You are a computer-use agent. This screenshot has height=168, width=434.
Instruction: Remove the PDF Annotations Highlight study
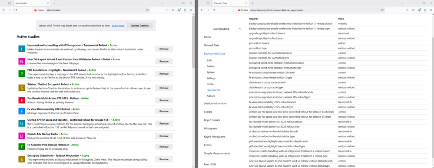[164, 74]
